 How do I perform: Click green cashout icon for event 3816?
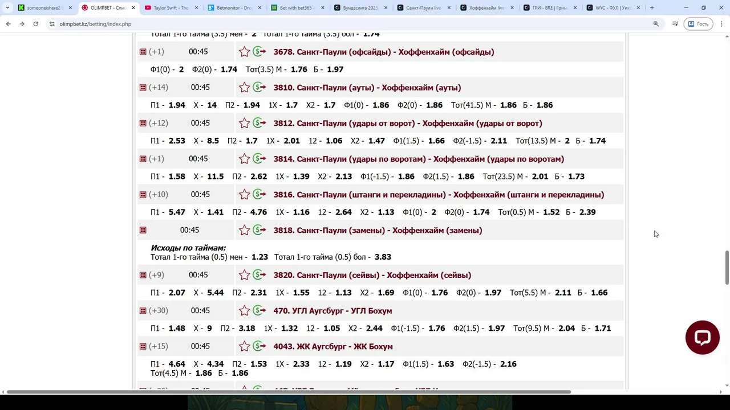click(259, 195)
